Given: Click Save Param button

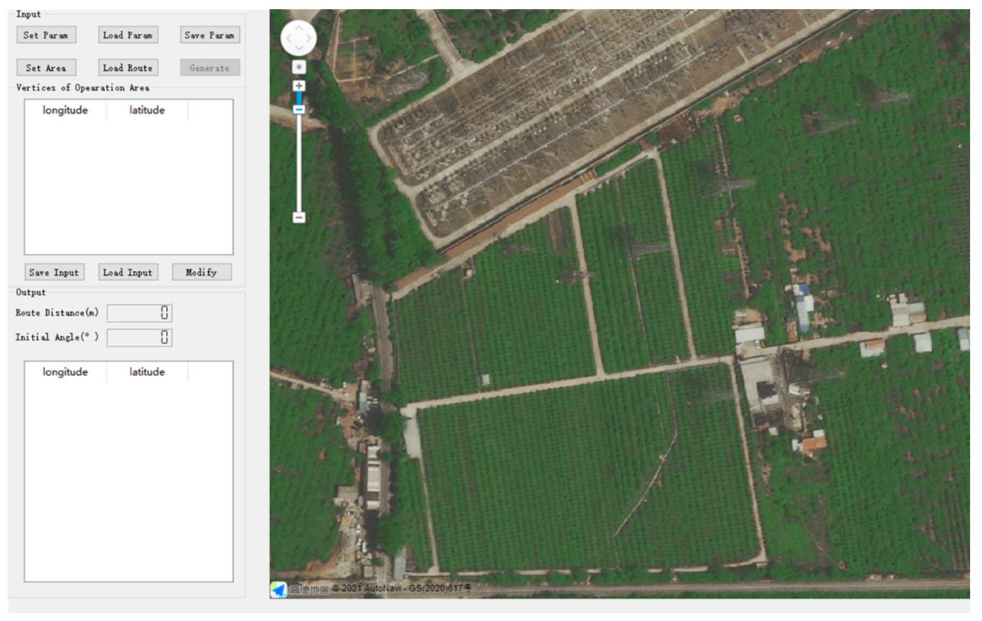Looking at the screenshot, I should click(x=210, y=35).
